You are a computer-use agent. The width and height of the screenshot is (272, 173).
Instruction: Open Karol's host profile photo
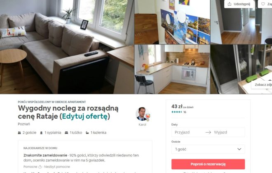(x=142, y=114)
